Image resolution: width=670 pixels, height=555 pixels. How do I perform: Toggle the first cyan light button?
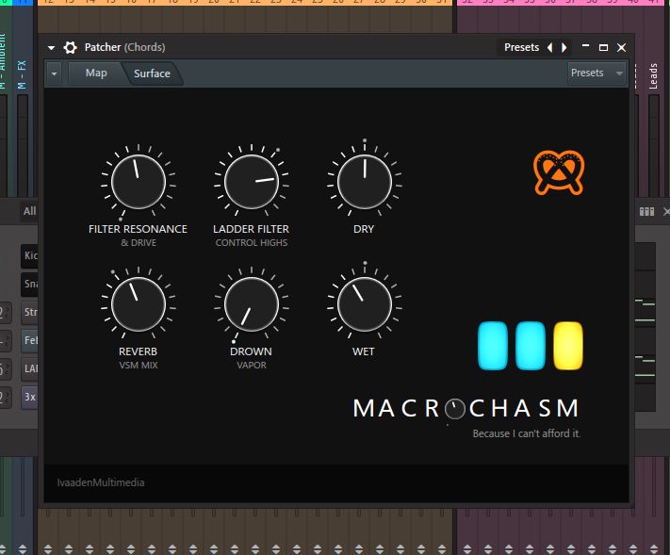493,346
